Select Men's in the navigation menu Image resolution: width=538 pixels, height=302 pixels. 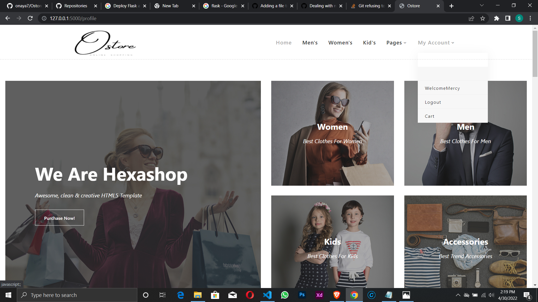click(x=310, y=43)
